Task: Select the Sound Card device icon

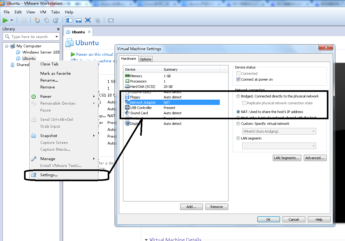Action: click(127, 113)
